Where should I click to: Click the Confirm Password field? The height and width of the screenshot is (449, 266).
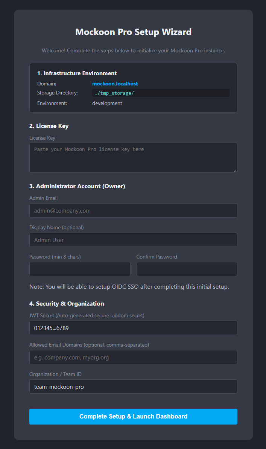pyautogui.click(x=187, y=269)
